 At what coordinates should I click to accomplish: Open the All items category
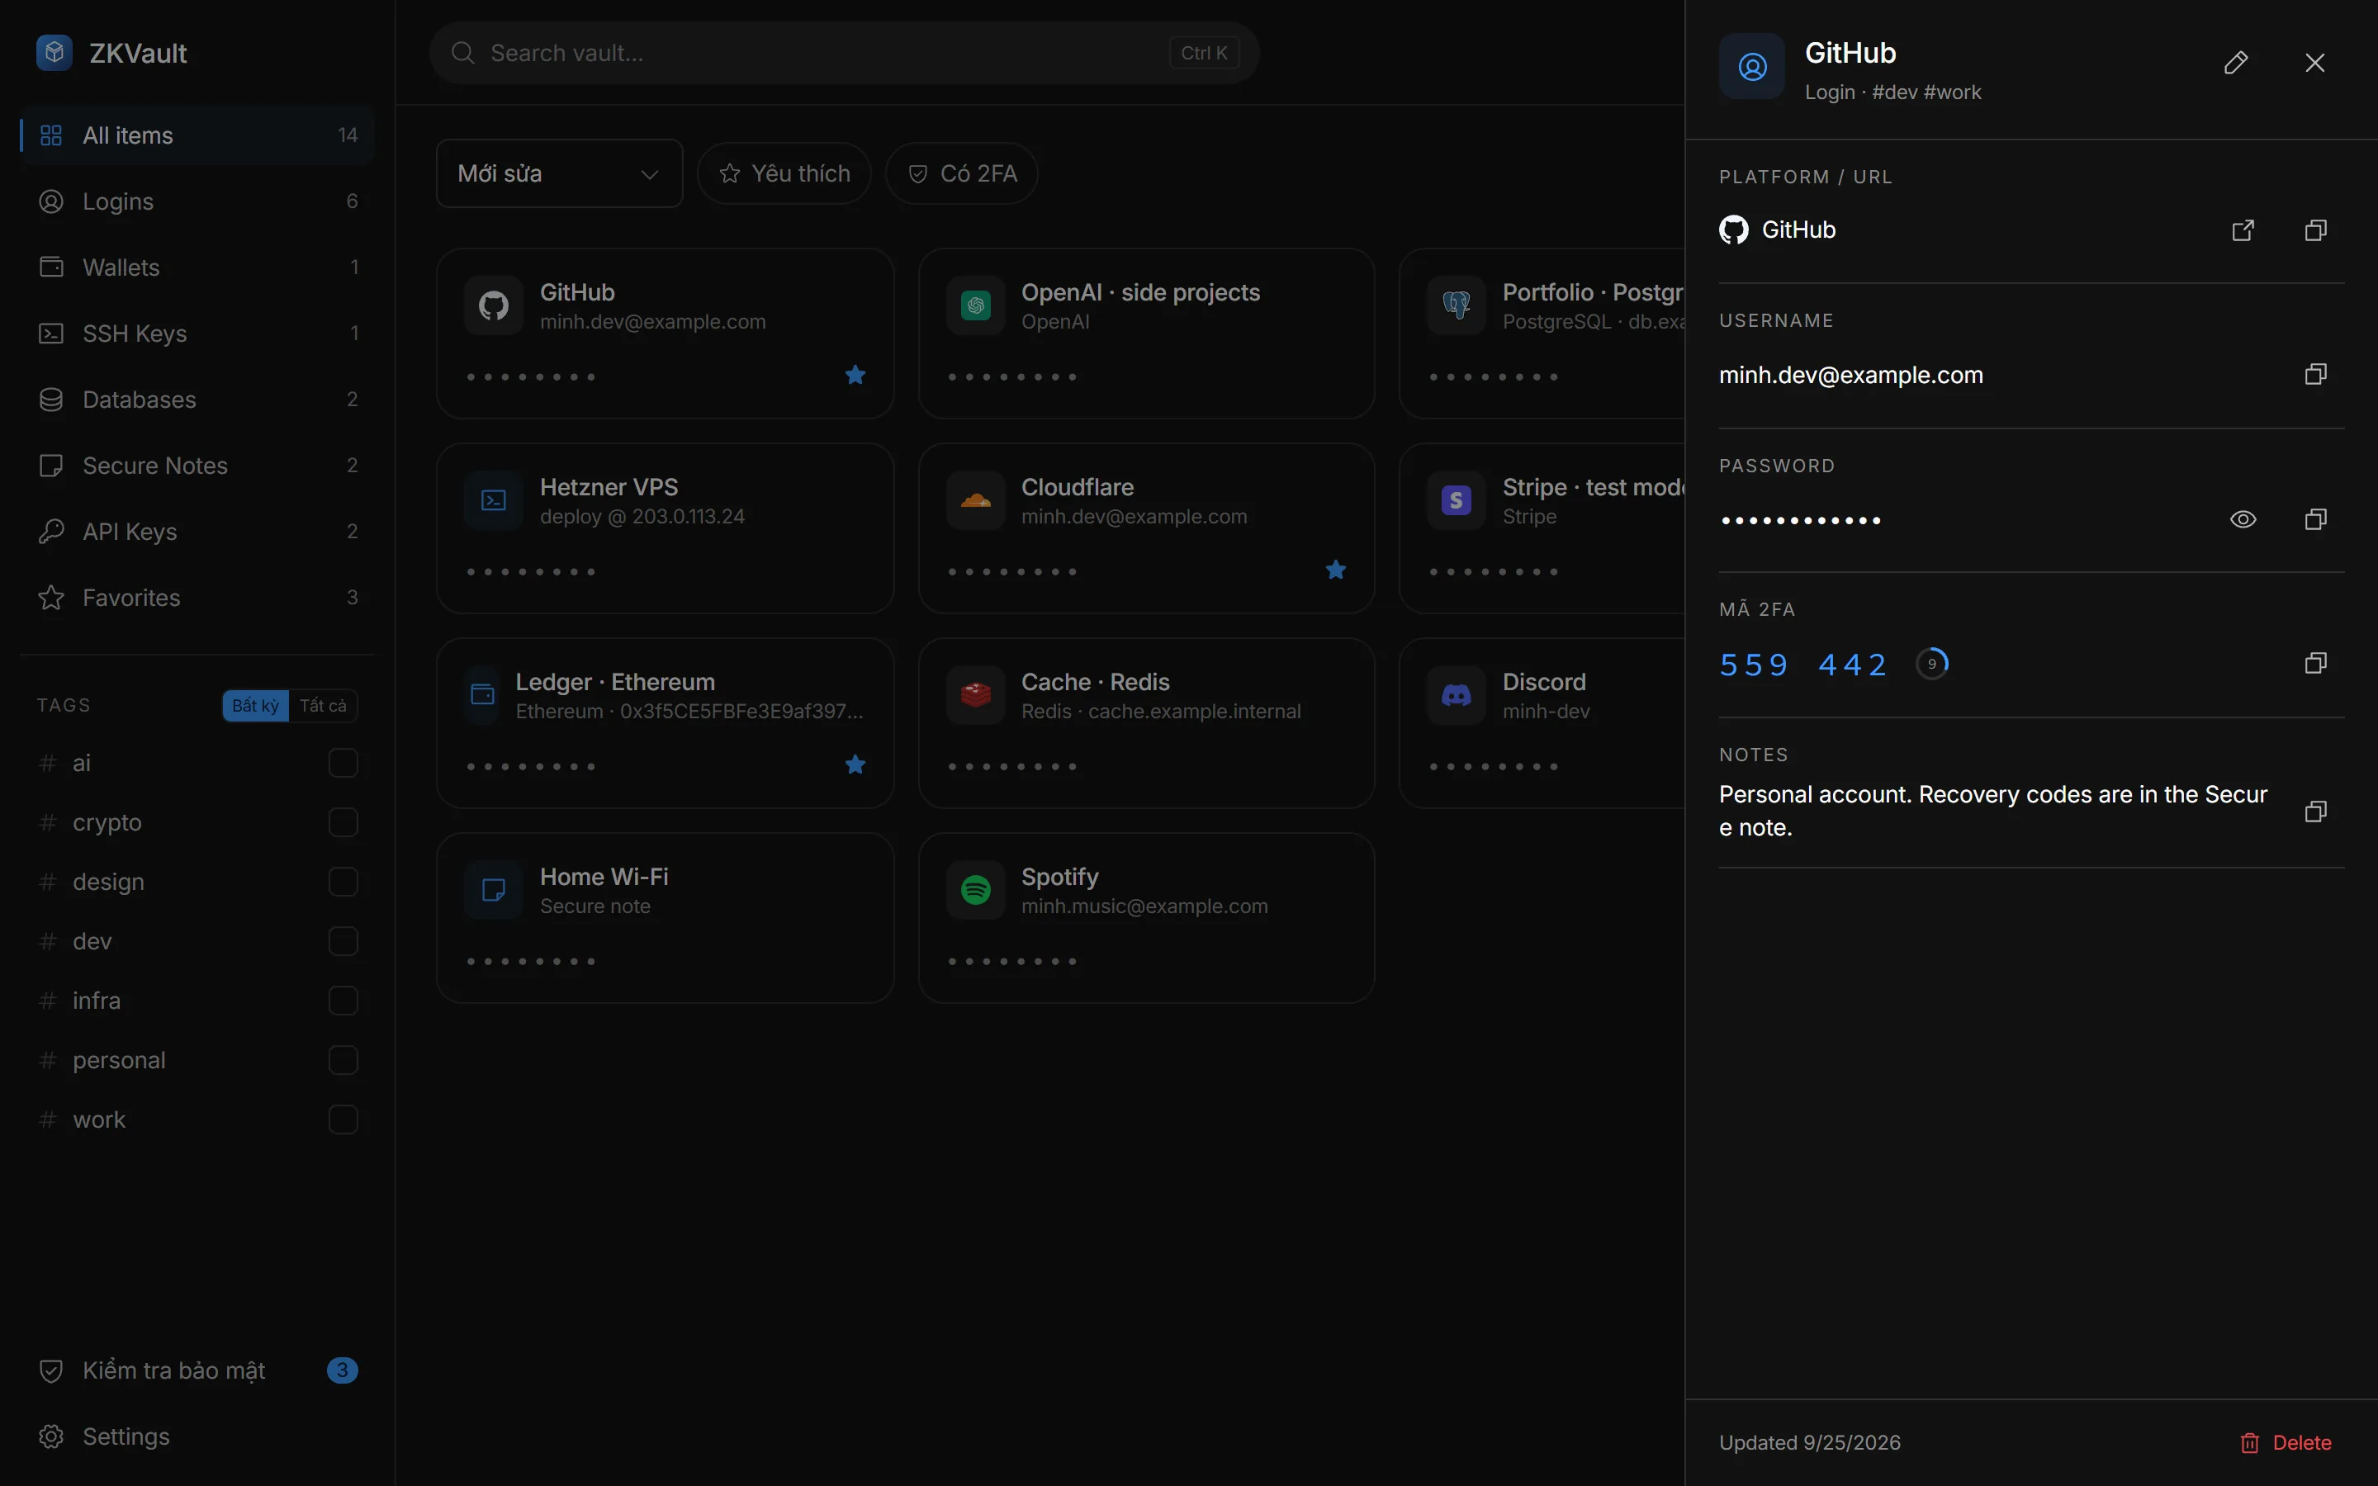[x=197, y=135]
